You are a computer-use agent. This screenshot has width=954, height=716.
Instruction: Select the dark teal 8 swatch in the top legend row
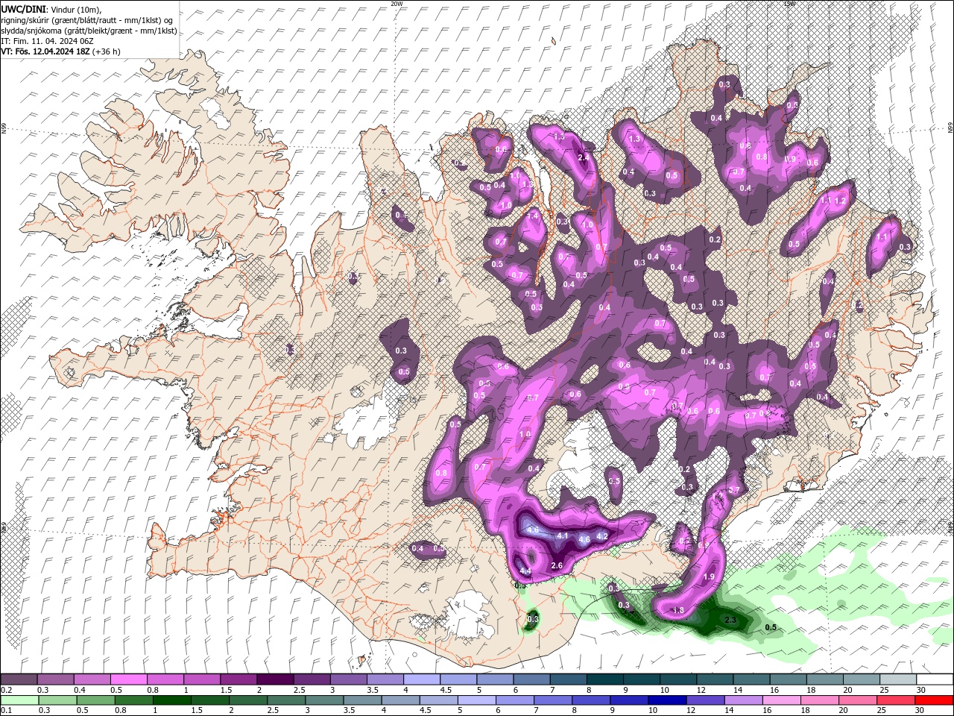click(606, 679)
